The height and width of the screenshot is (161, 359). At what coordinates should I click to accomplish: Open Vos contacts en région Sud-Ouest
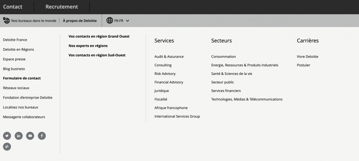(x=97, y=55)
